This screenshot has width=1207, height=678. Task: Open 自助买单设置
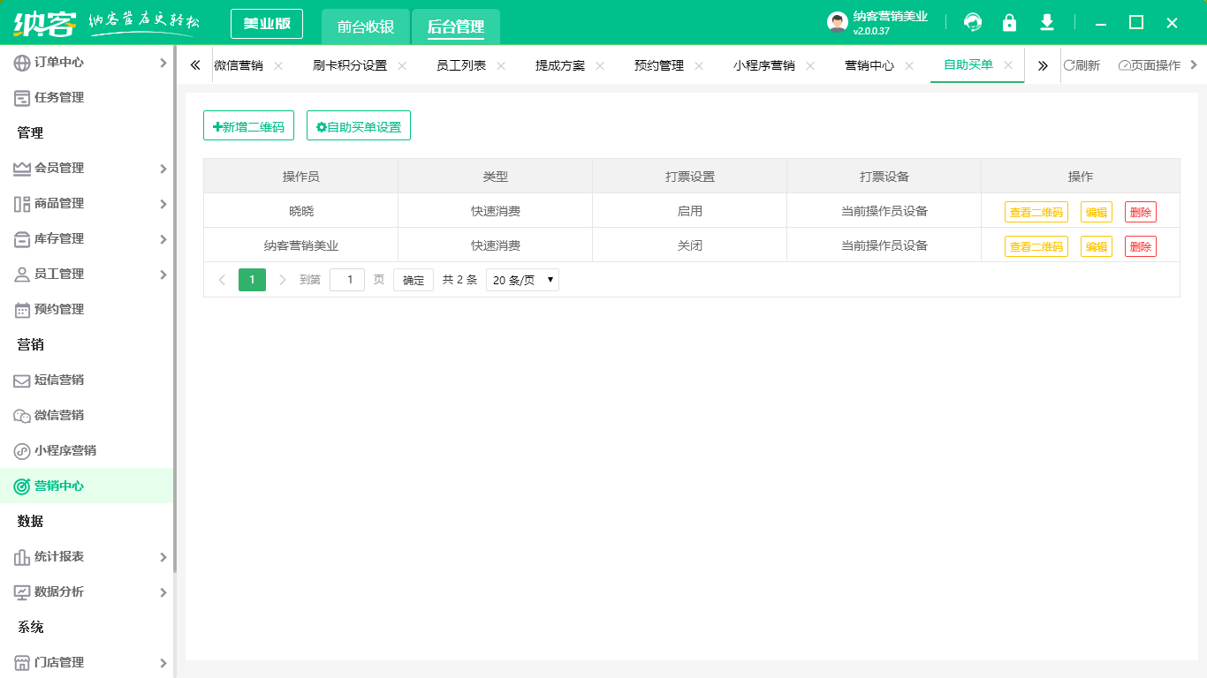coord(358,125)
